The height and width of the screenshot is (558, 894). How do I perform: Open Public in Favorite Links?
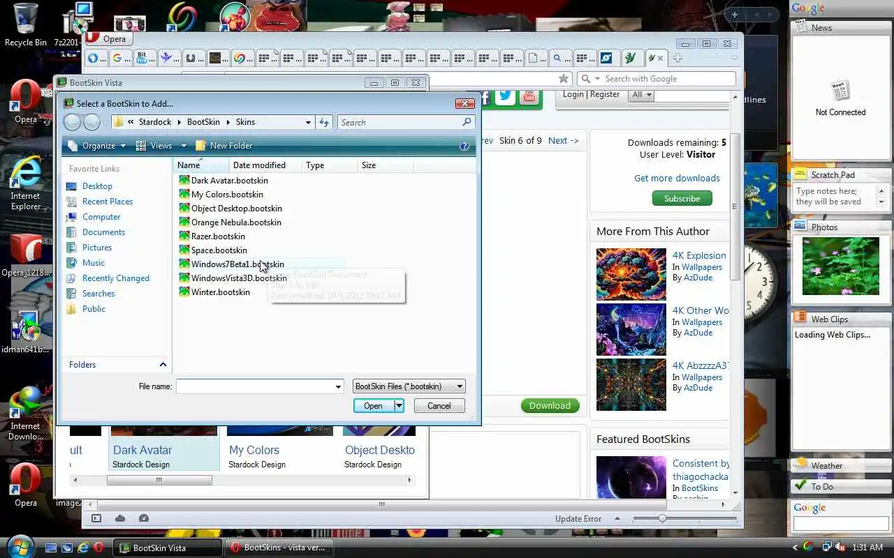tap(94, 309)
